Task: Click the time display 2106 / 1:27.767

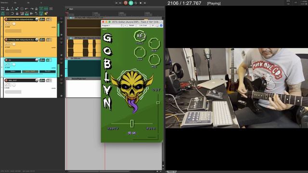Action: [x=184, y=3]
